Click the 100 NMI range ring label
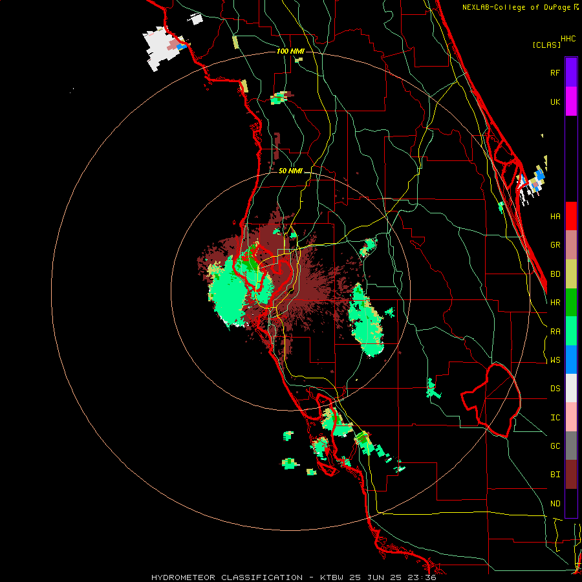 tap(290, 51)
